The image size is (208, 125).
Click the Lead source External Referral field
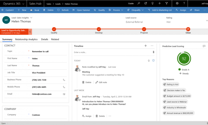pyautogui.click(x=134, y=22)
